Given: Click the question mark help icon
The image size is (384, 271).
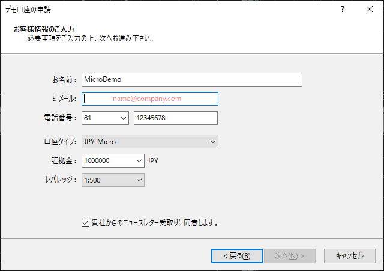Looking at the screenshot, I should click(343, 10).
